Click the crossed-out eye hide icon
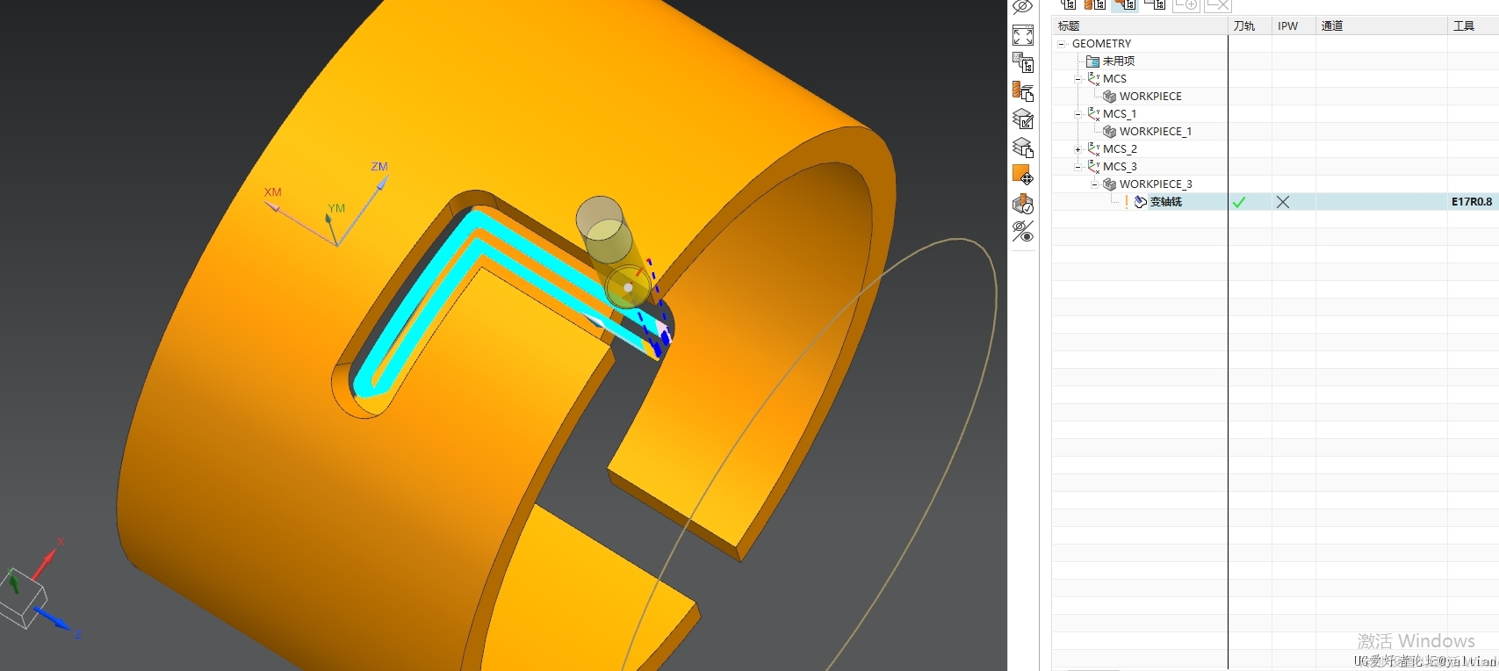 click(1022, 7)
